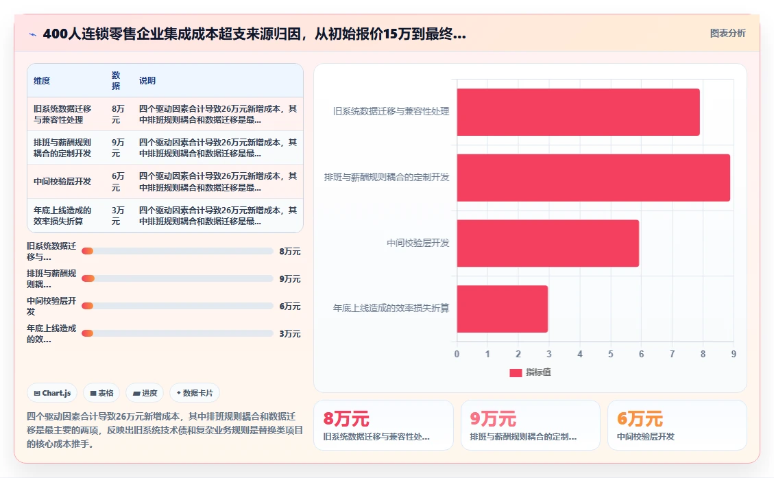Click the 指标值 legend label
774x478 pixels.
pyautogui.click(x=539, y=372)
